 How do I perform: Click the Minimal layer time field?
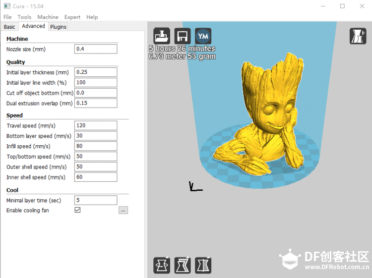click(x=96, y=200)
